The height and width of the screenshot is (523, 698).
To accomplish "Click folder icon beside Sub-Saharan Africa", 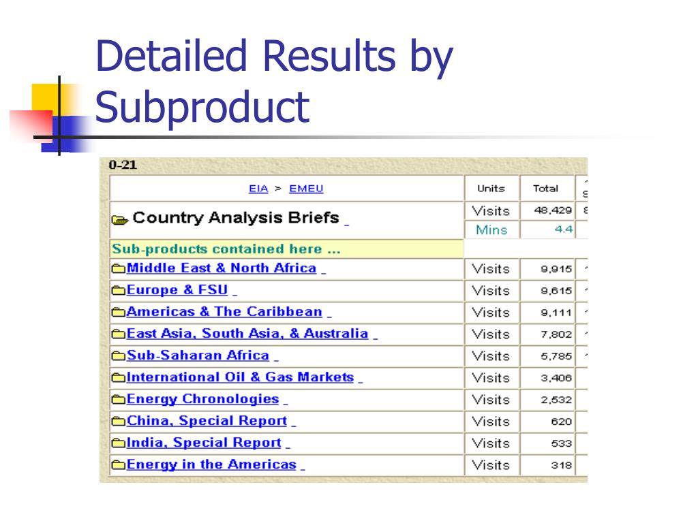I will (x=118, y=355).
